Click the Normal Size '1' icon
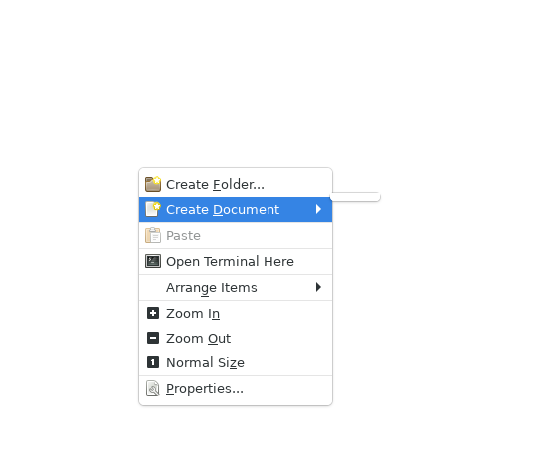 (x=153, y=362)
